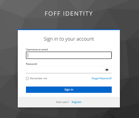Tick the Remember me checkbox
Screen dimensions: 139x118
tap(27, 78)
